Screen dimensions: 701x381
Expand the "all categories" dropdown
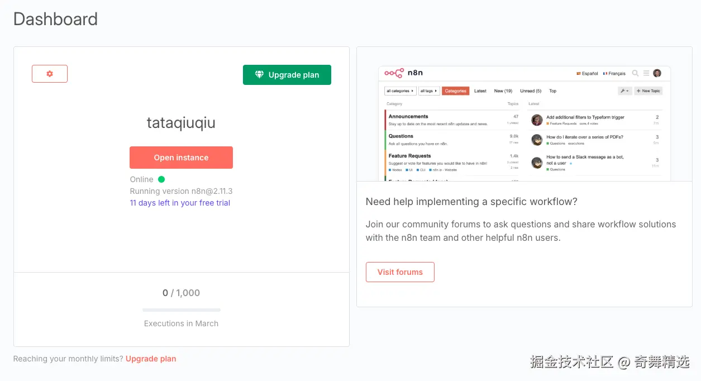(x=400, y=91)
